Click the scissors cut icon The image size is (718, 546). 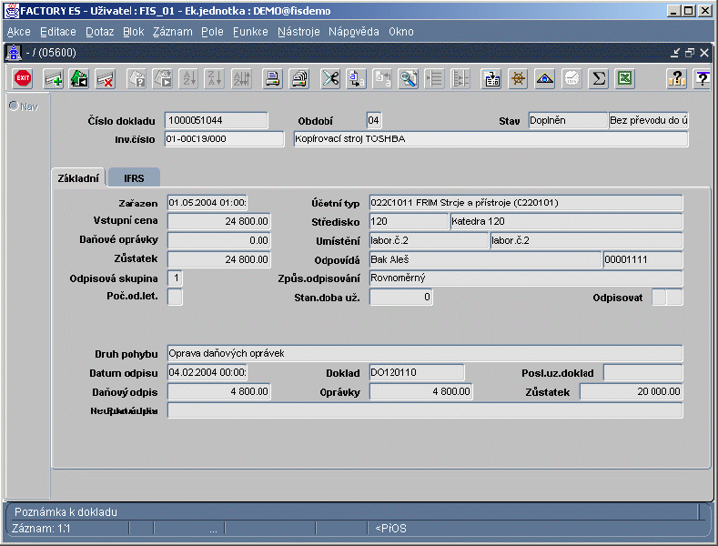(x=330, y=79)
